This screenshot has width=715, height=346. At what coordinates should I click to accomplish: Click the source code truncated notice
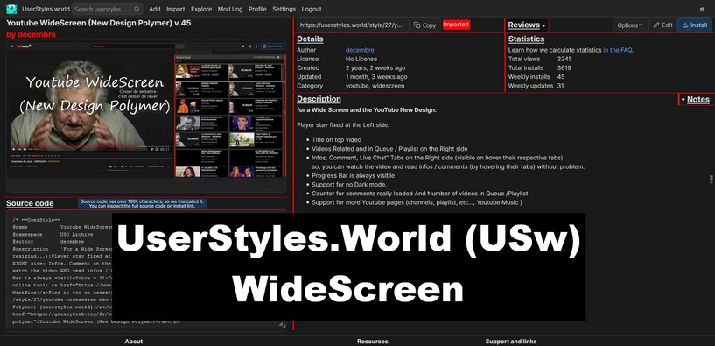(143, 204)
